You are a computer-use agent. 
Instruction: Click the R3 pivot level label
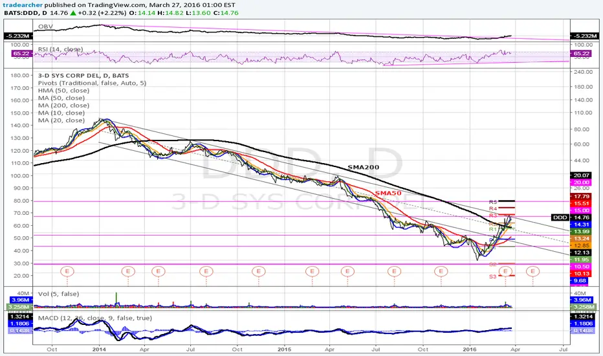tap(493, 216)
